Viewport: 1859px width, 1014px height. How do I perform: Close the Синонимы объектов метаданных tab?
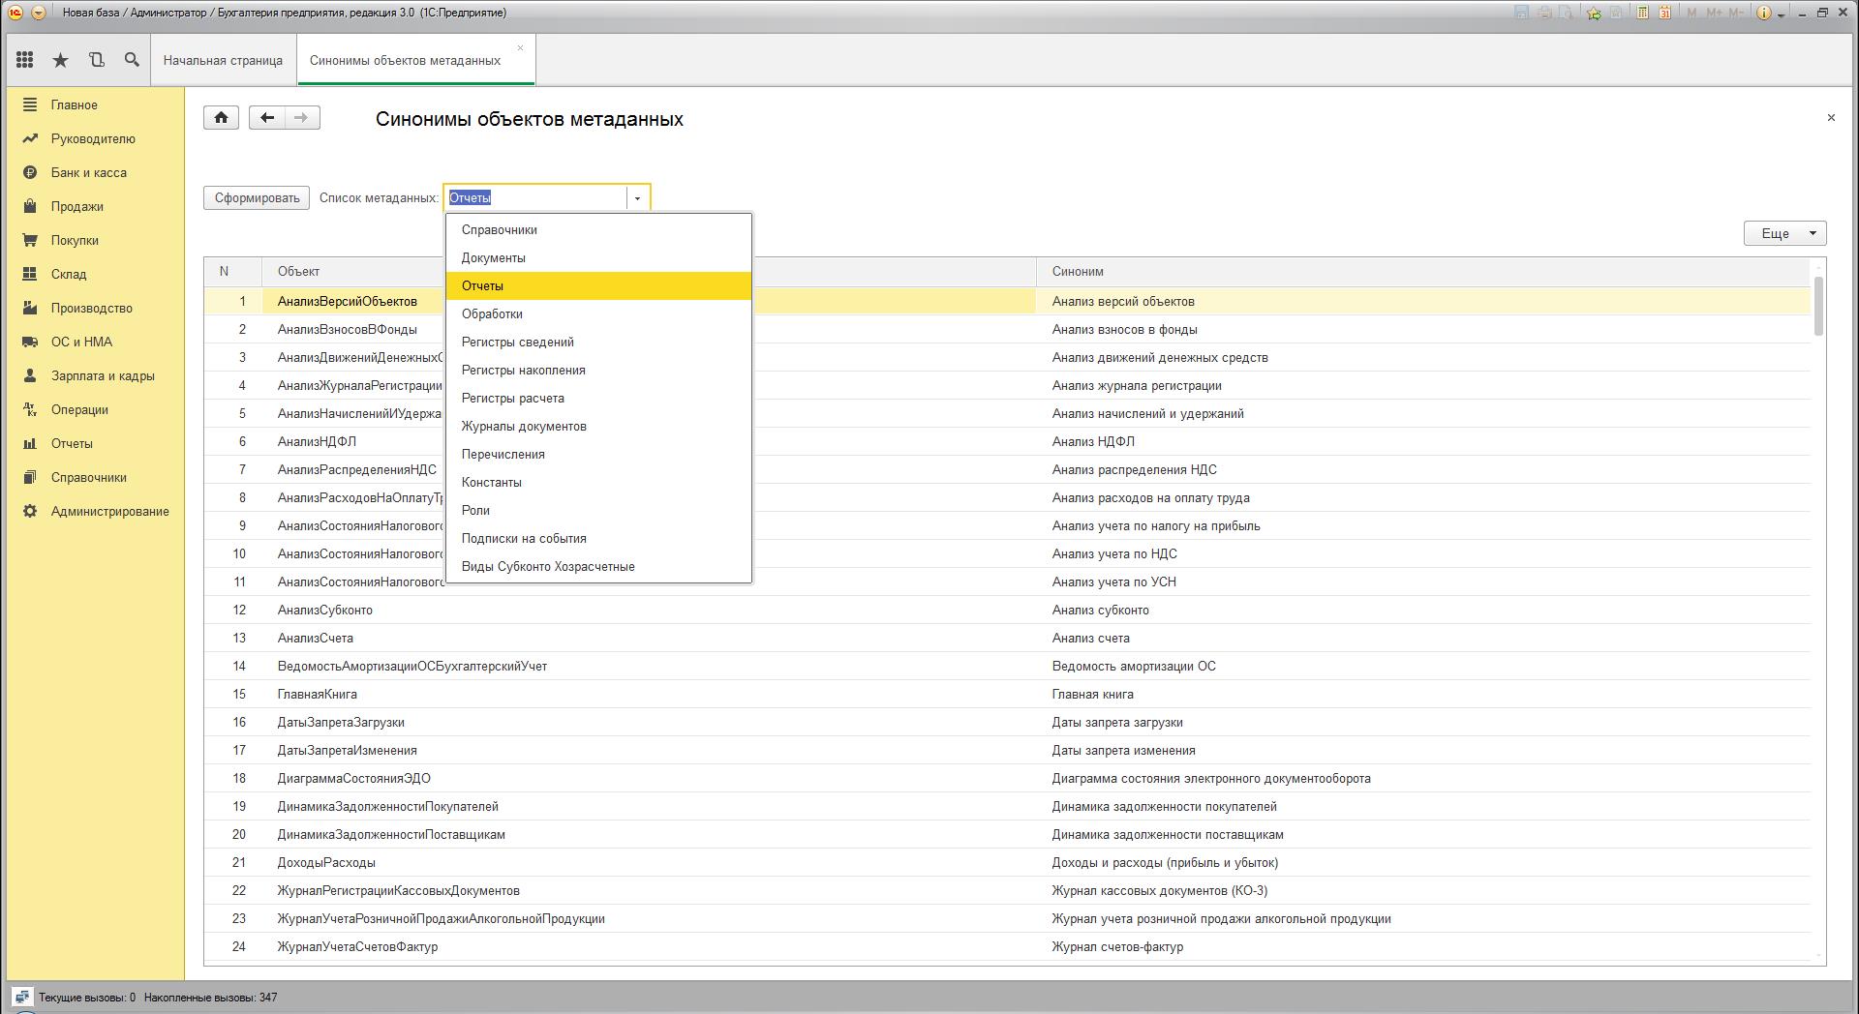pyautogui.click(x=520, y=47)
